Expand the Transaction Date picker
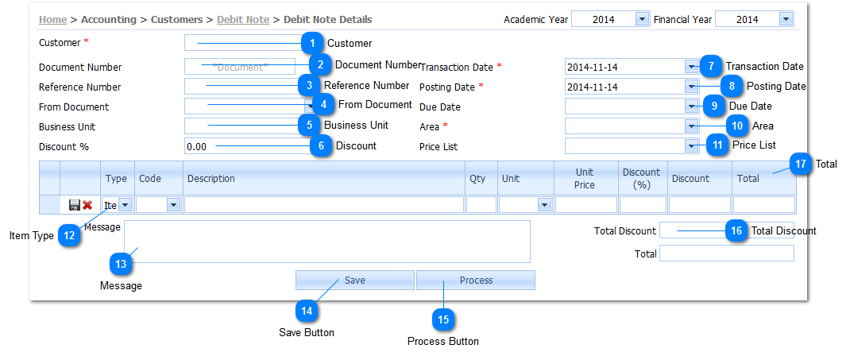 (x=691, y=67)
